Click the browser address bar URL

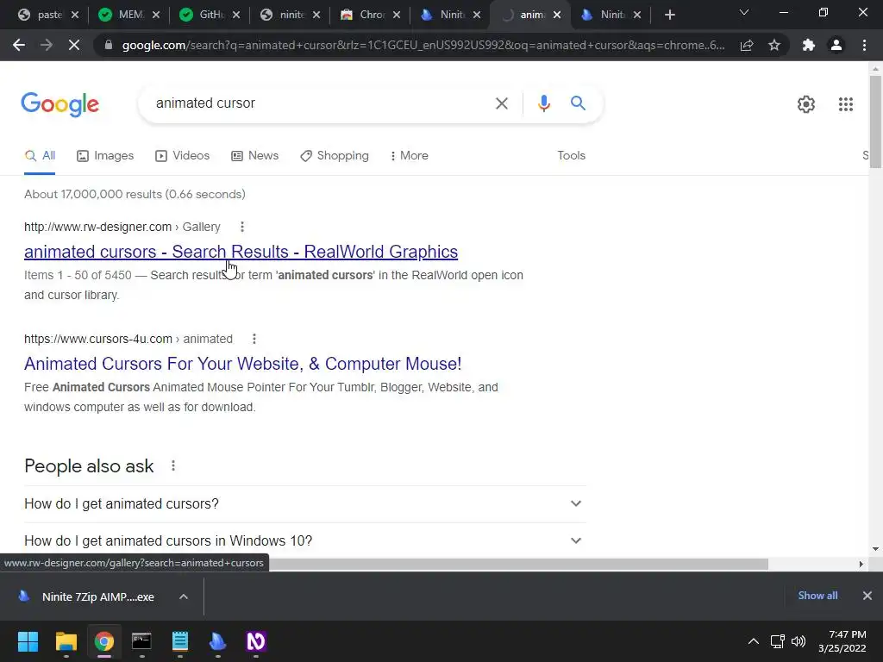pyautogui.click(x=423, y=45)
